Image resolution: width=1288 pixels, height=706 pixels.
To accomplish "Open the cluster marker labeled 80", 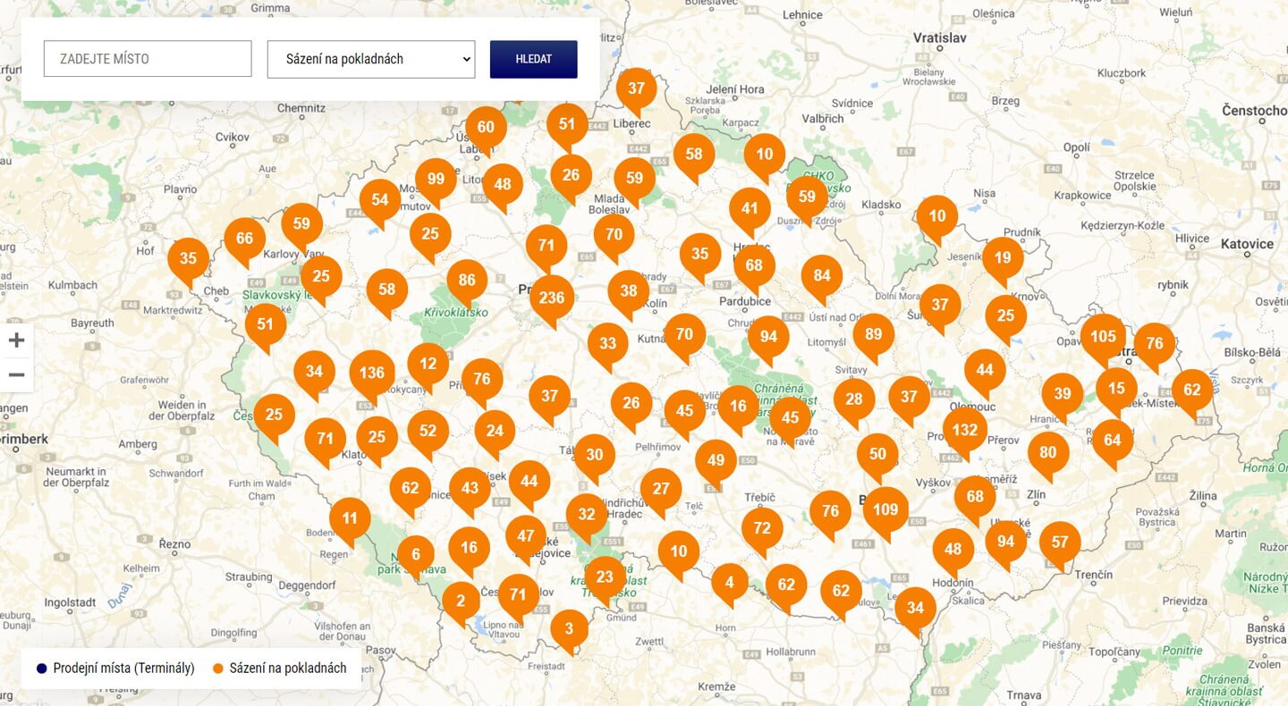I will 1048,452.
